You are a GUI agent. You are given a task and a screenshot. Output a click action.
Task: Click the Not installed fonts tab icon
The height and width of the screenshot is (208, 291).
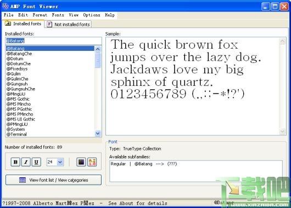pyautogui.click(x=49, y=24)
